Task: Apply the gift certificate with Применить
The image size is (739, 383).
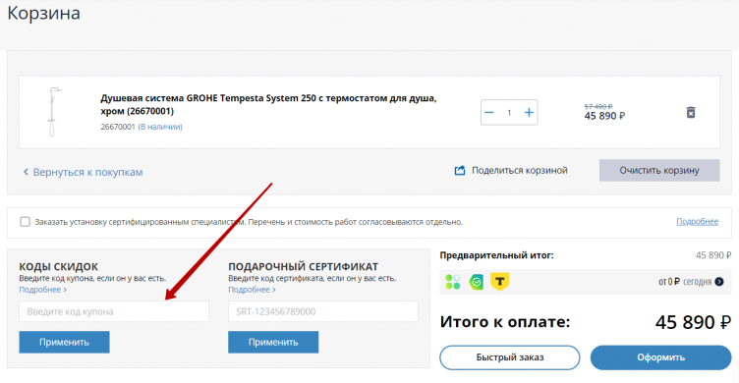Action: point(273,342)
